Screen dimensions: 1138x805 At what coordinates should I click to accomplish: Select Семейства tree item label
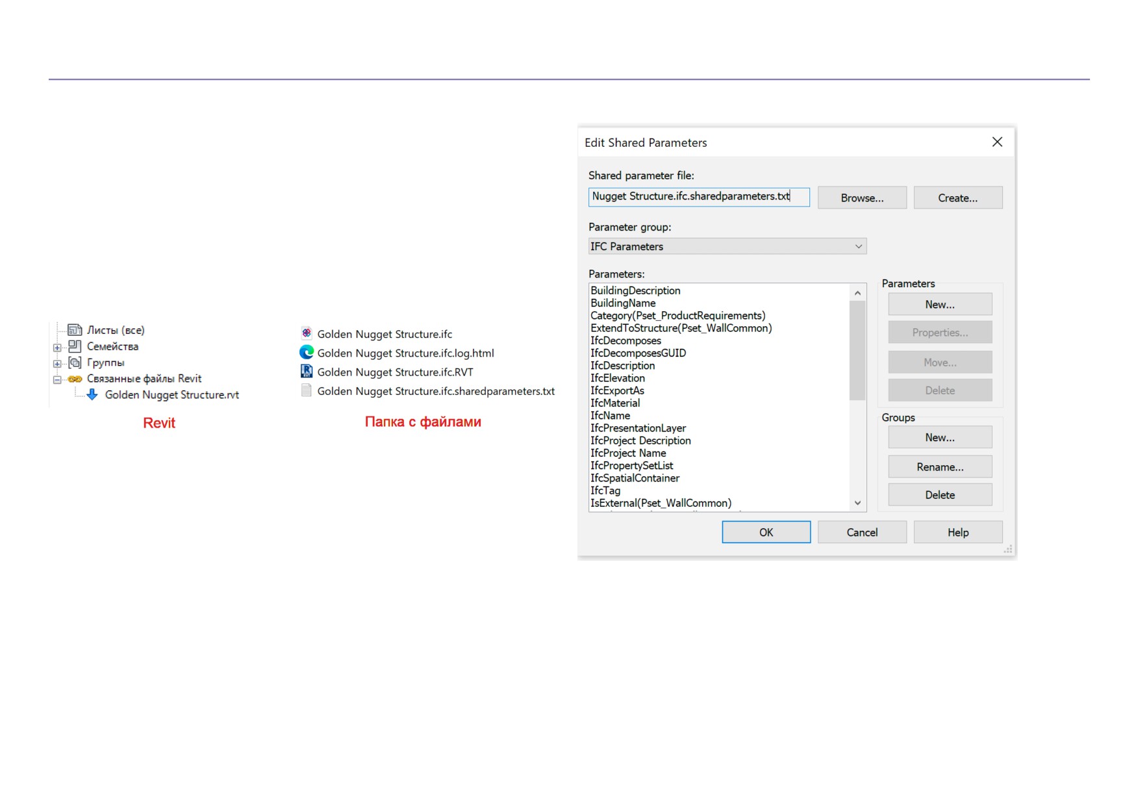(112, 346)
